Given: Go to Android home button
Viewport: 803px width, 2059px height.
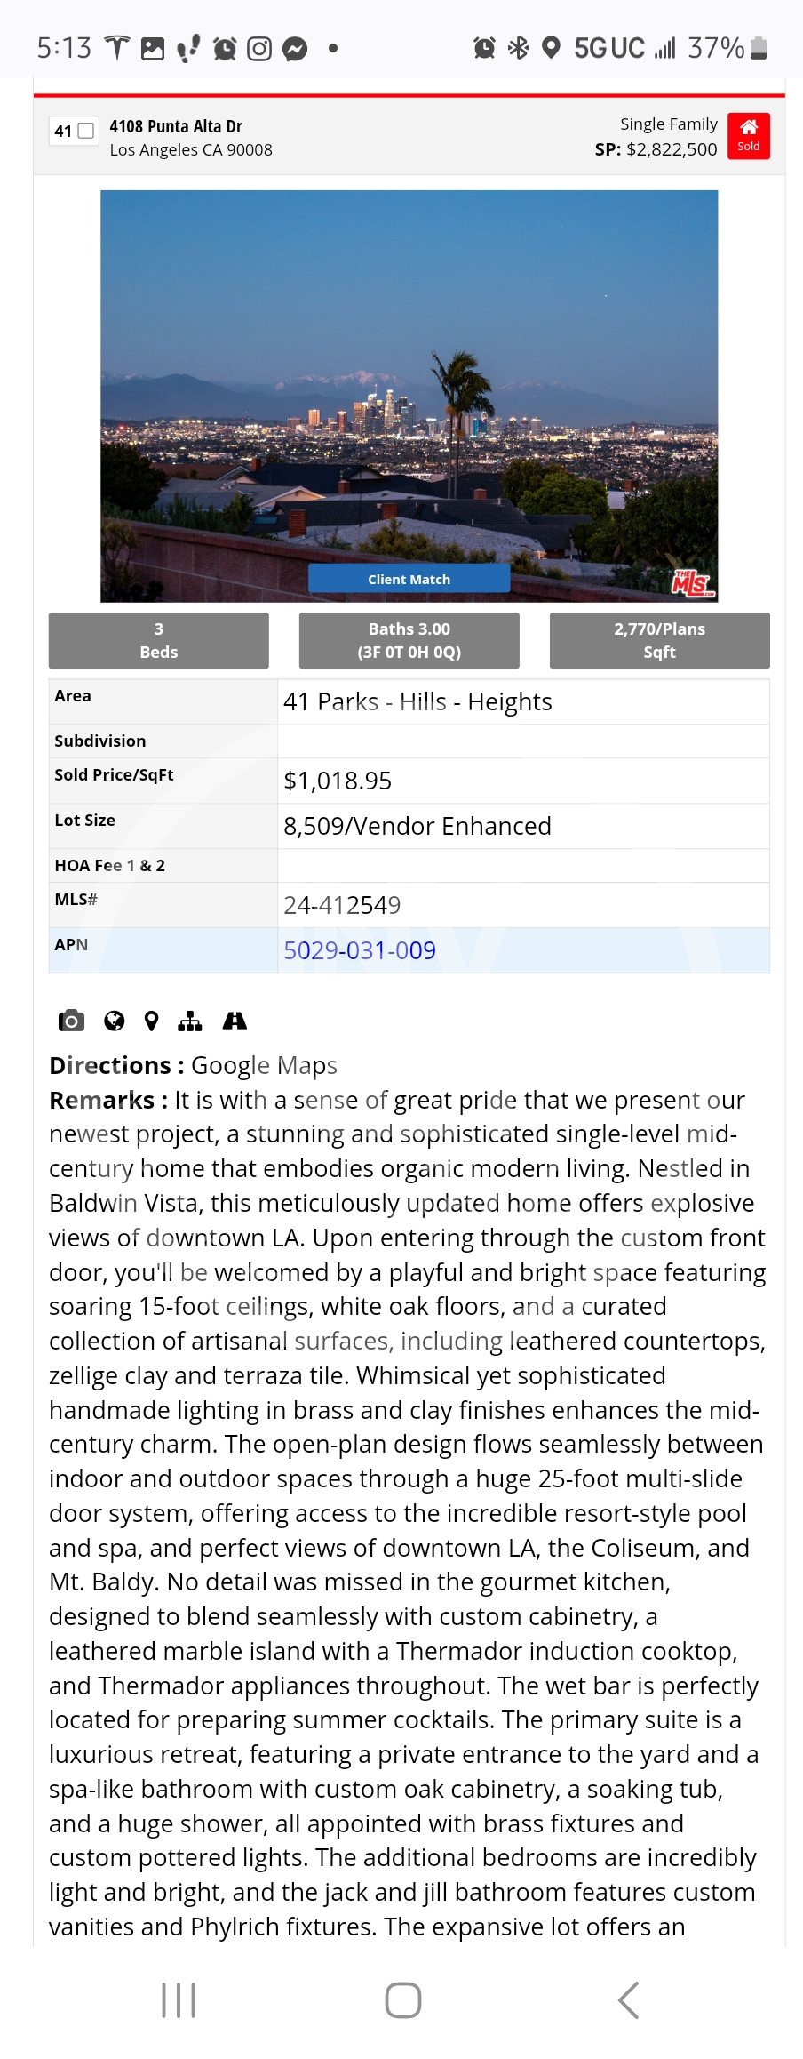Looking at the screenshot, I should point(402,2000).
